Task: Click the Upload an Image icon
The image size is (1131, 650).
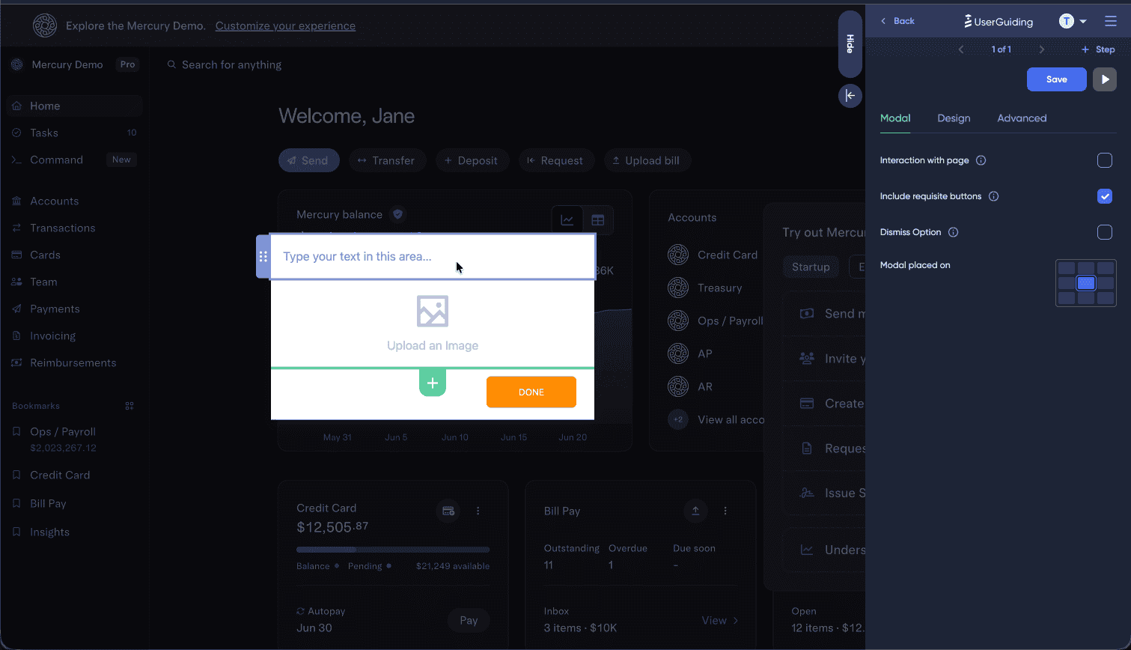Action: point(433,311)
